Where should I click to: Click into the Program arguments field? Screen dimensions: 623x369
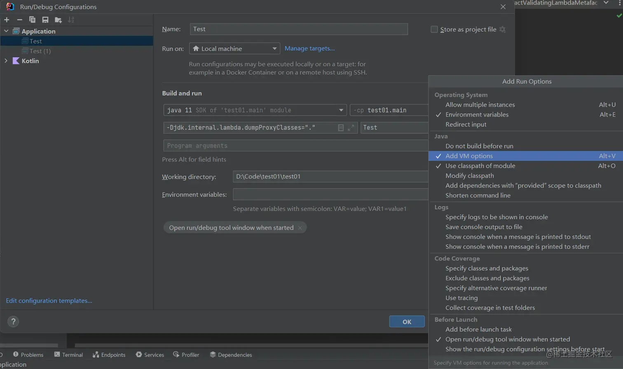(295, 146)
